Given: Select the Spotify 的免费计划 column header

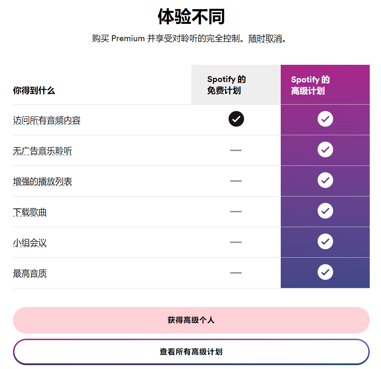Looking at the screenshot, I should 227,85.
